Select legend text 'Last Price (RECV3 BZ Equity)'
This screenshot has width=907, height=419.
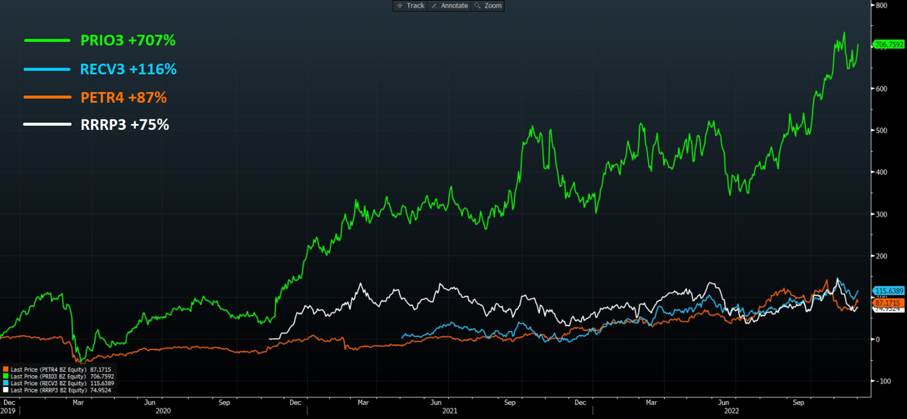48,383
